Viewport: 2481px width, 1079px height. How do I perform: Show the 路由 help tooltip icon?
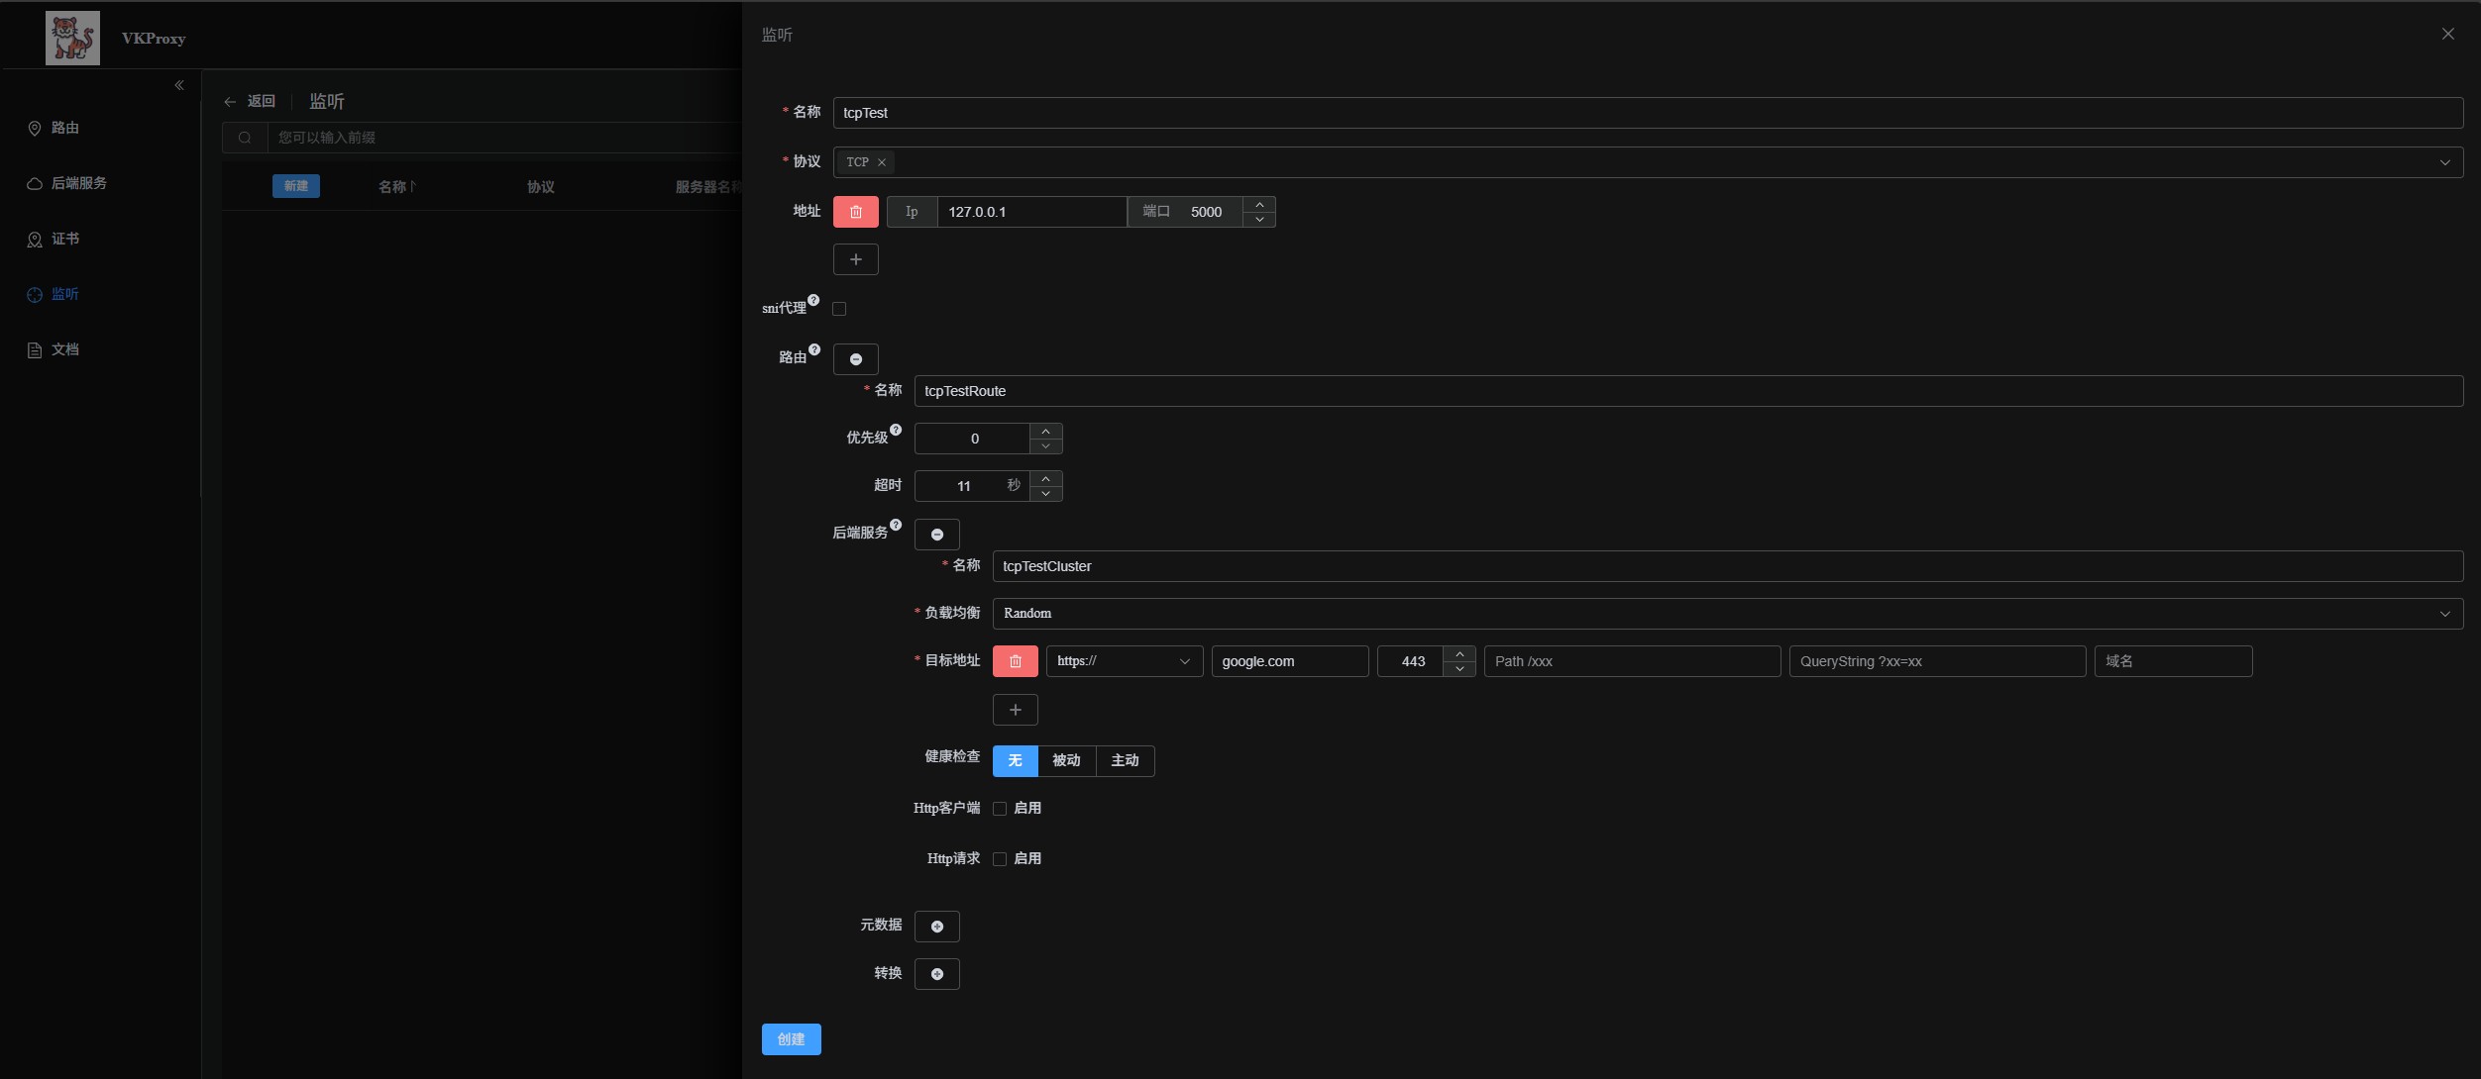(x=814, y=349)
